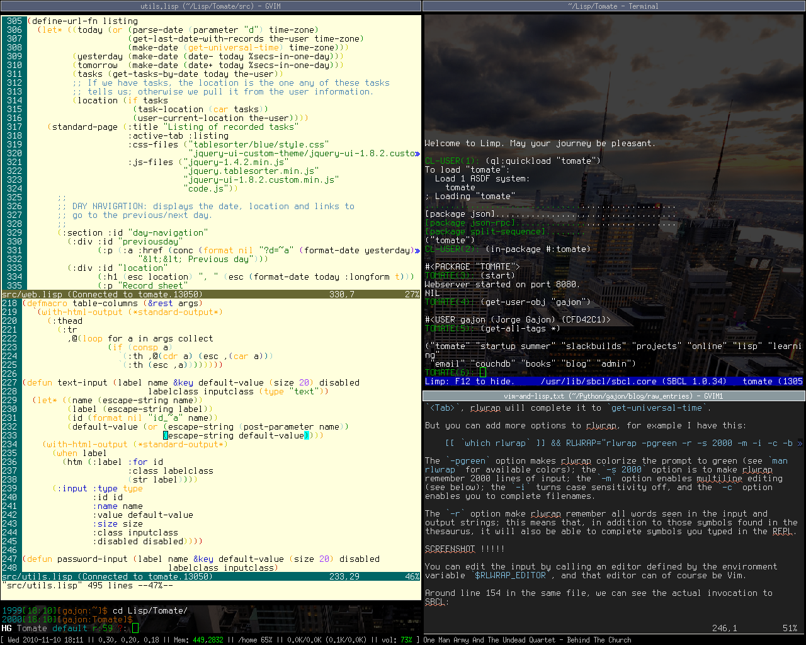Click the vim-and-lisp.txt GVIM1 title bar

click(x=614, y=396)
